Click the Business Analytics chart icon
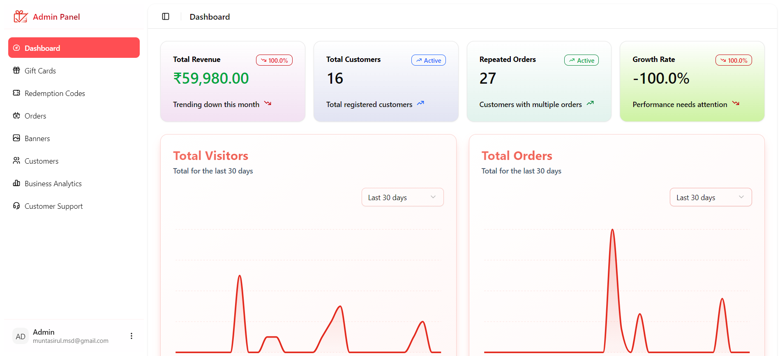780x356 pixels. 16,183
